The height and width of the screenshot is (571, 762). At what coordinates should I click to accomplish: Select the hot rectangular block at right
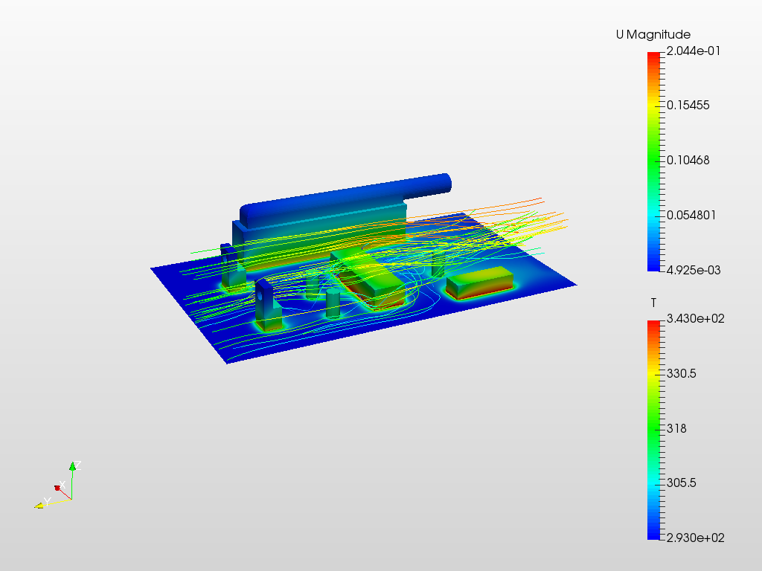480,283
